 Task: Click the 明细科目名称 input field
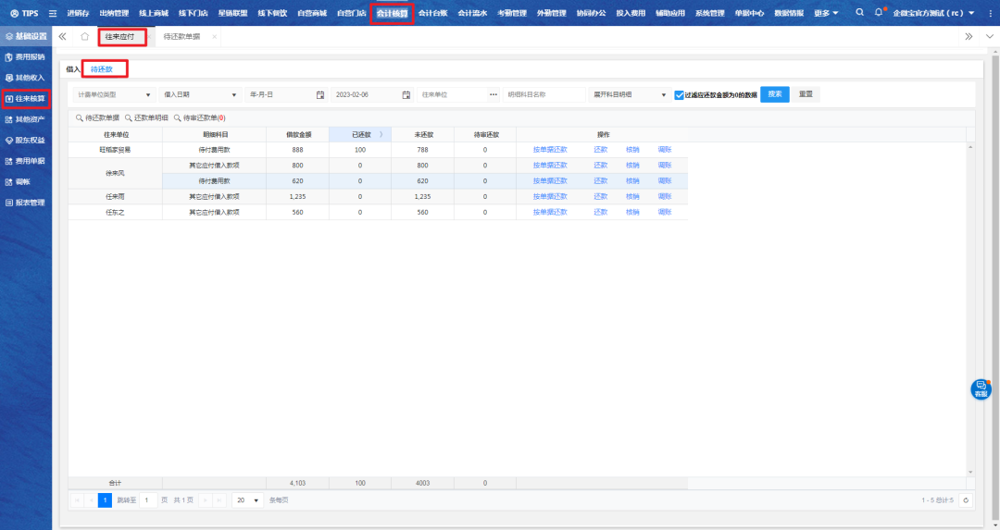point(544,94)
